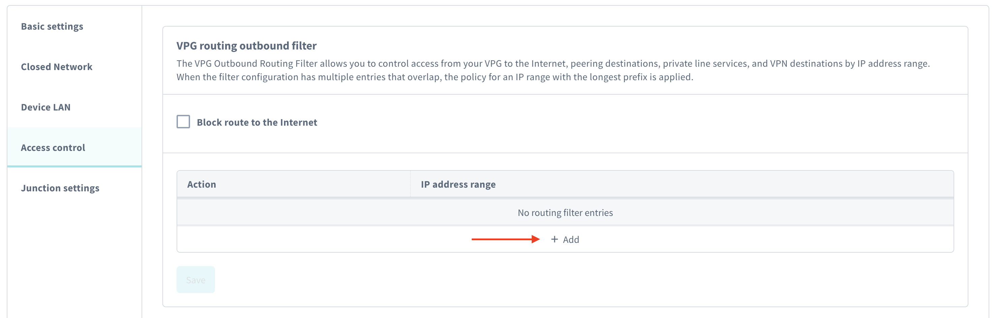Go to Device LAN settings
994x318 pixels.
[x=45, y=107]
